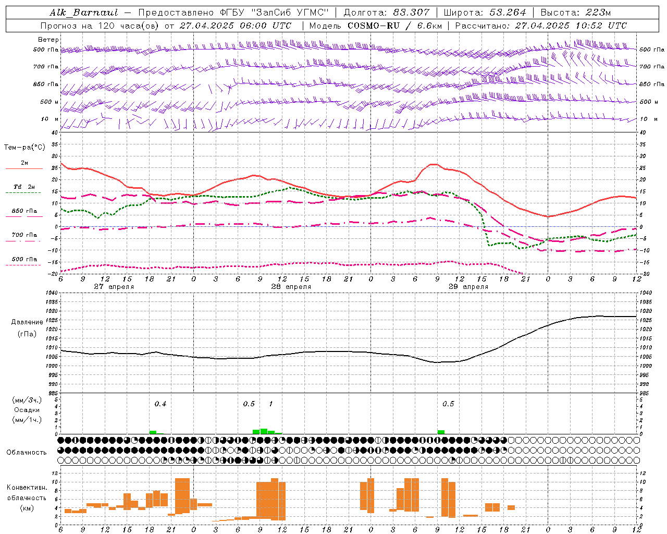Select the 'Предоставлено ФГБУ "ЗапСиб УГМС"' text

[233, 13]
